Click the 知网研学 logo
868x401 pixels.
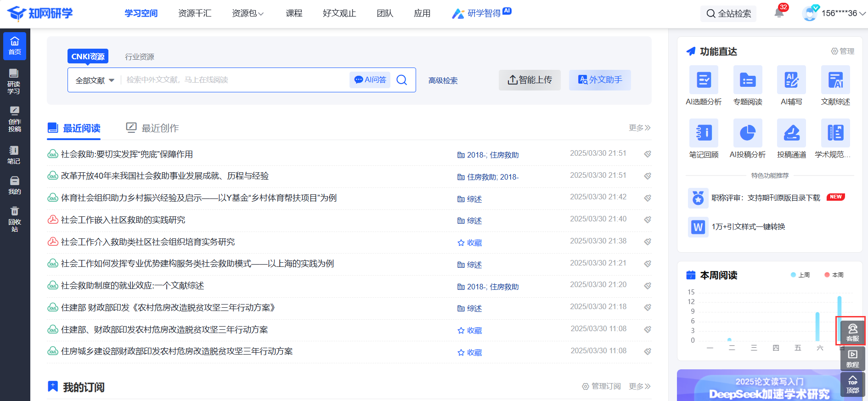(40, 13)
